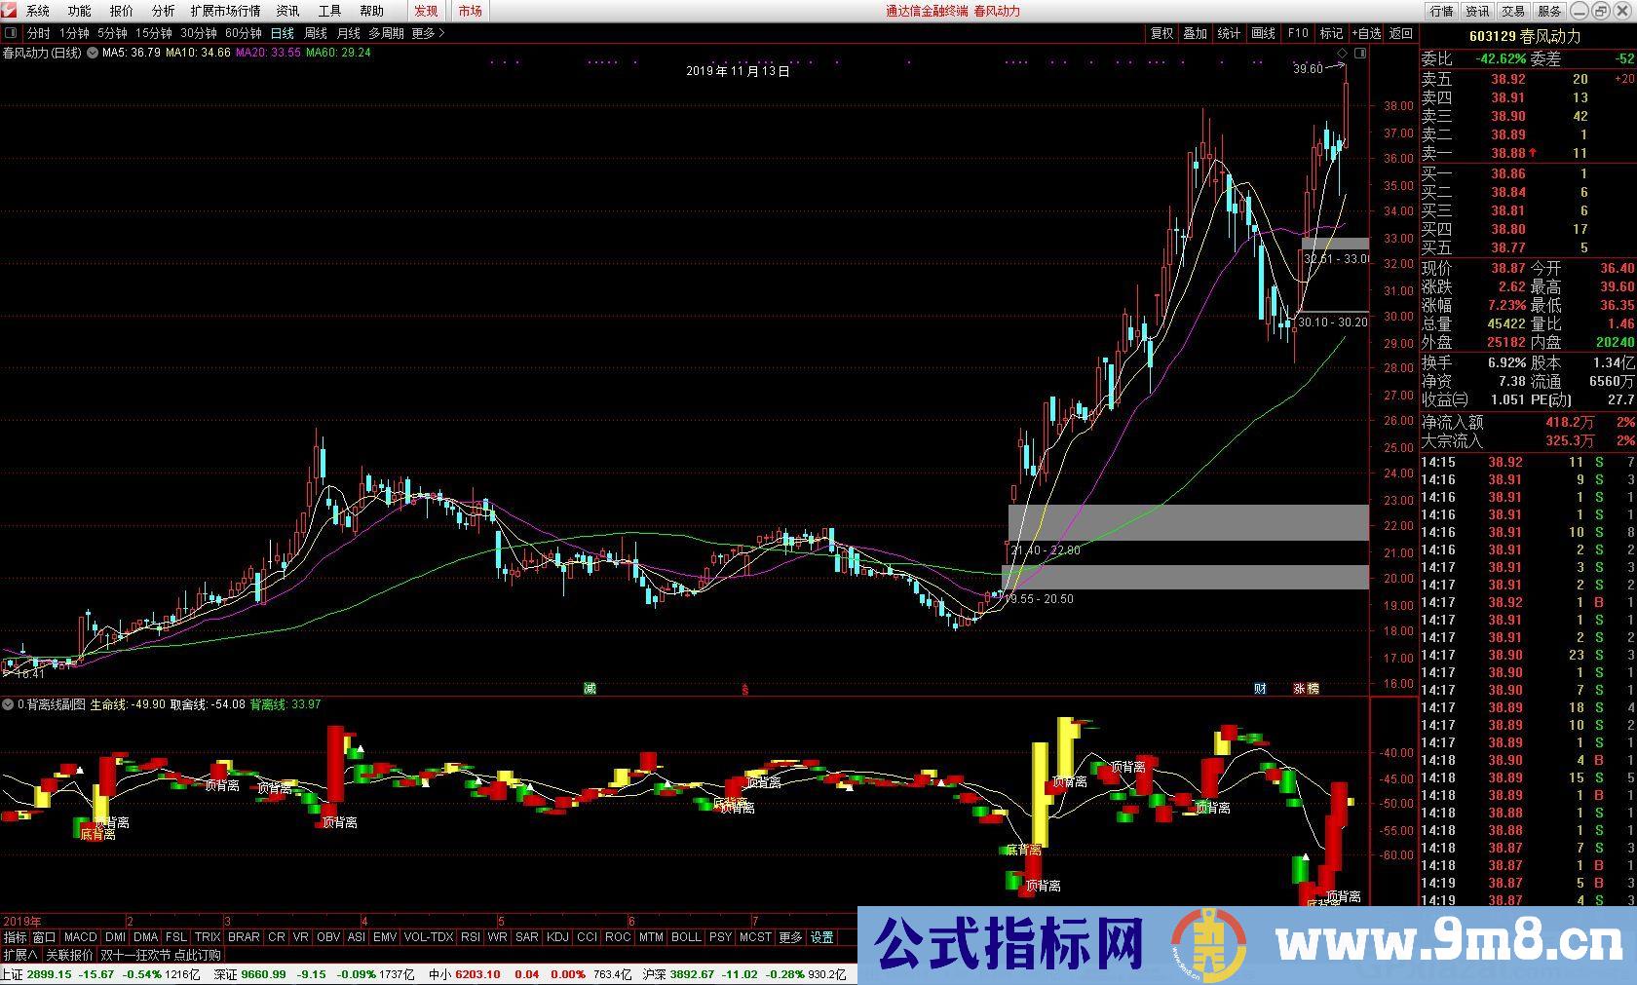Open the 分析 menu

tap(163, 11)
